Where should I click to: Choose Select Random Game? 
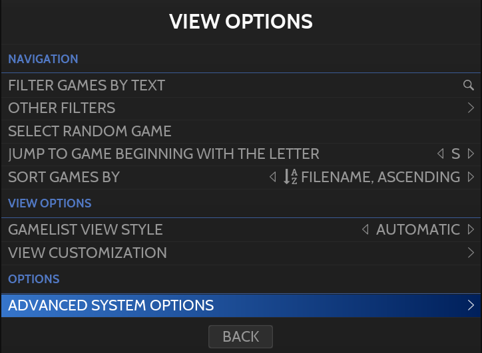coord(90,131)
